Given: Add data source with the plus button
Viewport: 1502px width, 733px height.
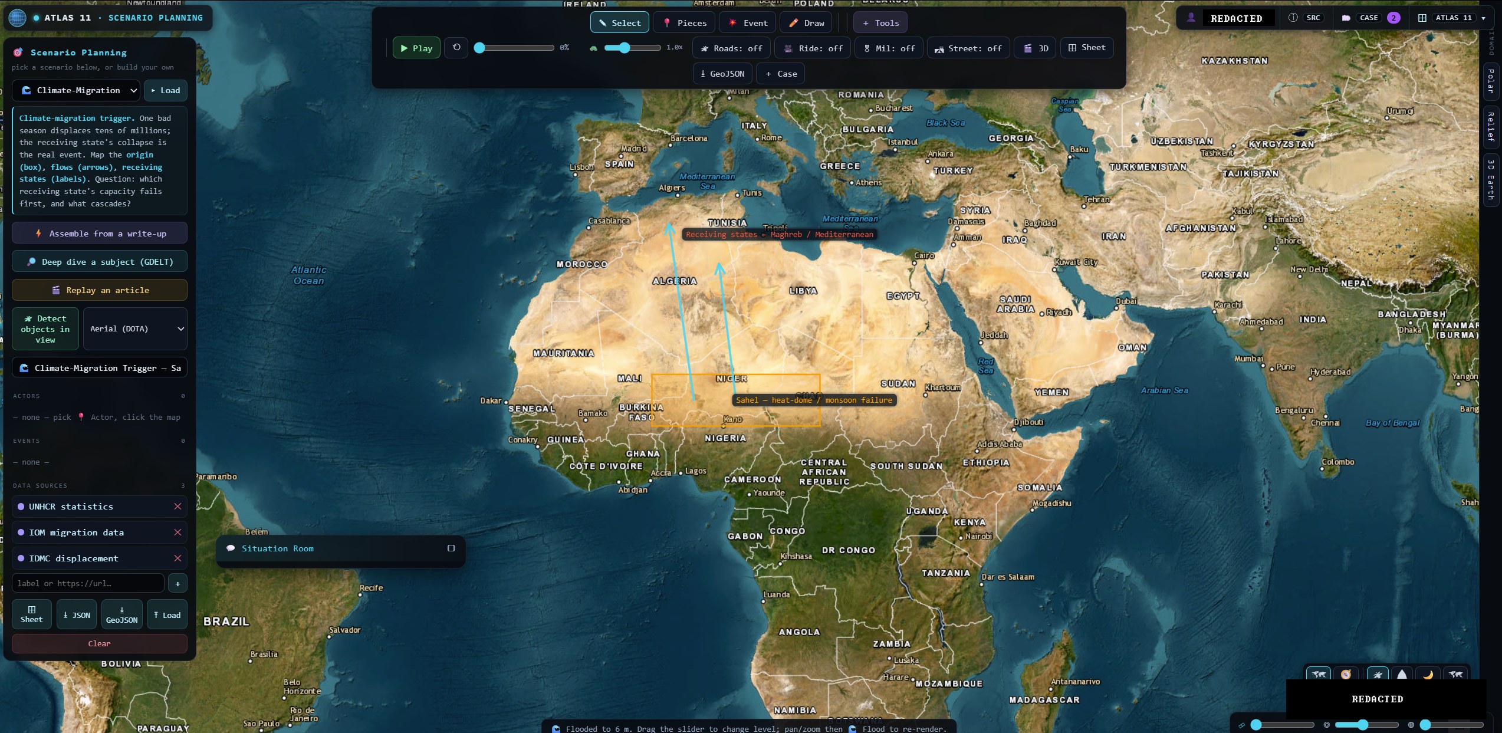Looking at the screenshot, I should point(178,583).
